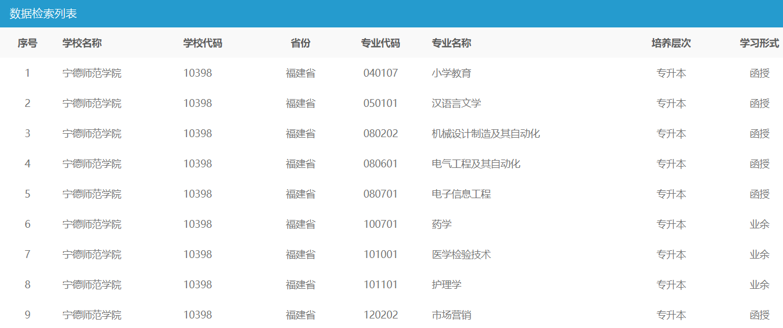
Task: Click row number 1 cell
Action: coord(27,73)
